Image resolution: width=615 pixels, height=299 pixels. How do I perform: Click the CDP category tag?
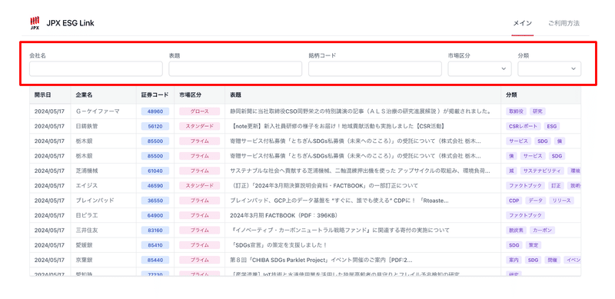click(514, 201)
